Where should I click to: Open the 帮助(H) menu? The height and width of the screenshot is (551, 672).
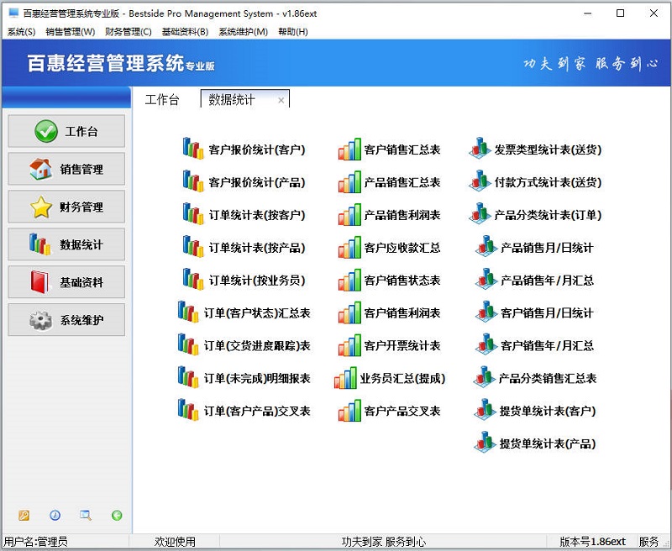coord(292,31)
